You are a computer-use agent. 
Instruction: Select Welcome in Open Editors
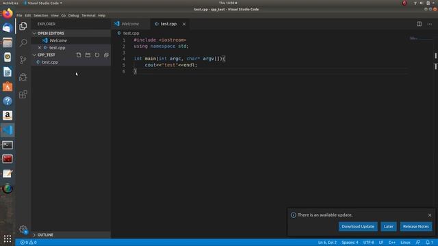(x=57, y=40)
